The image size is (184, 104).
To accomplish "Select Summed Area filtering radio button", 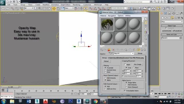I will [106, 70].
